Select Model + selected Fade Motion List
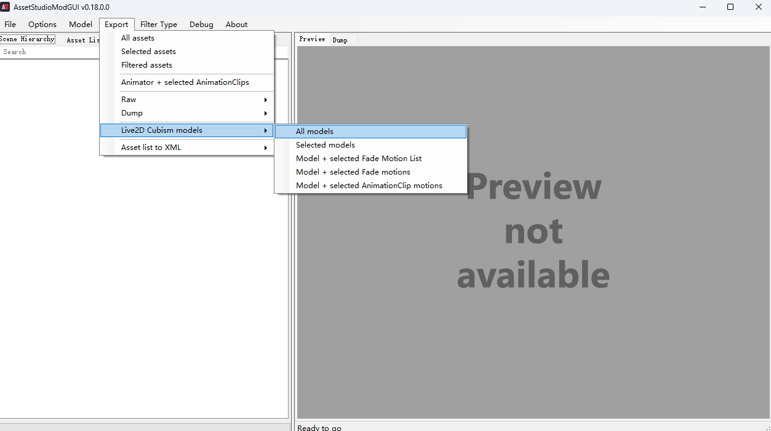Viewport: 771px width, 431px height. pyautogui.click(x=359, y=159)
